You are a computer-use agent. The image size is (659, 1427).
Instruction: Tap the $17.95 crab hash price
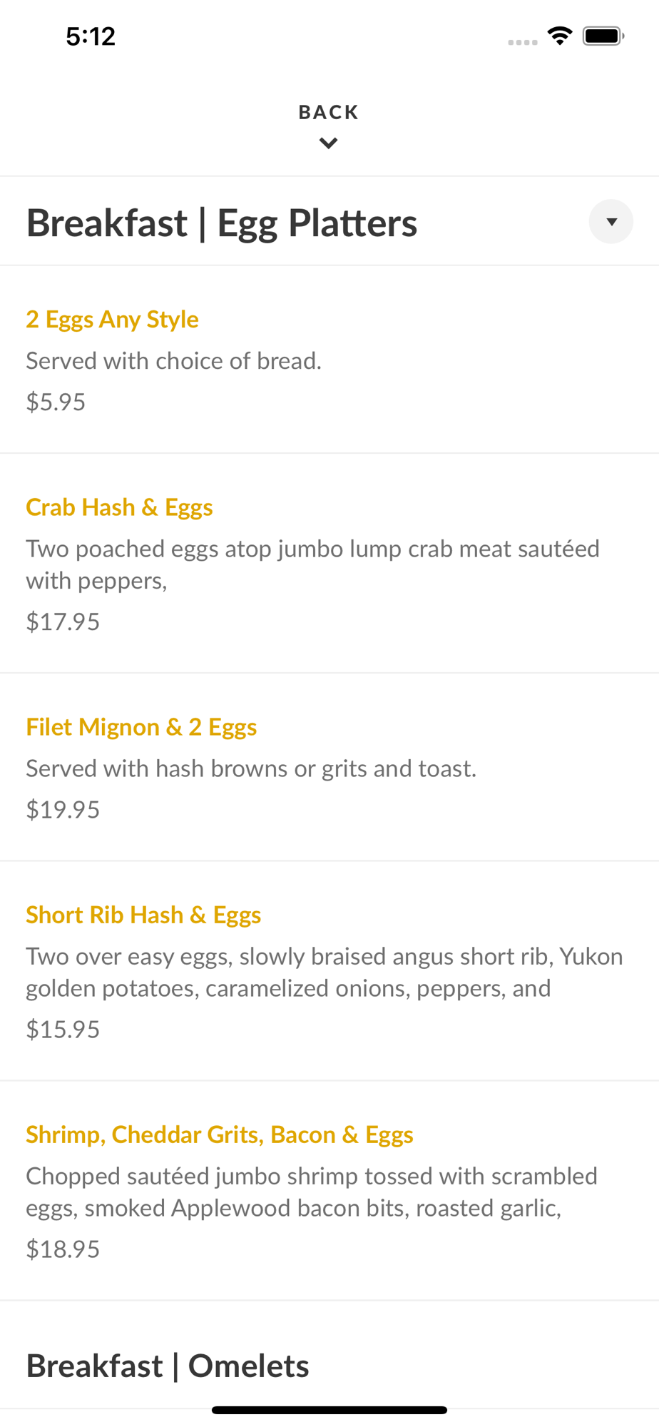pyautogui.click(x=63, y=622)
